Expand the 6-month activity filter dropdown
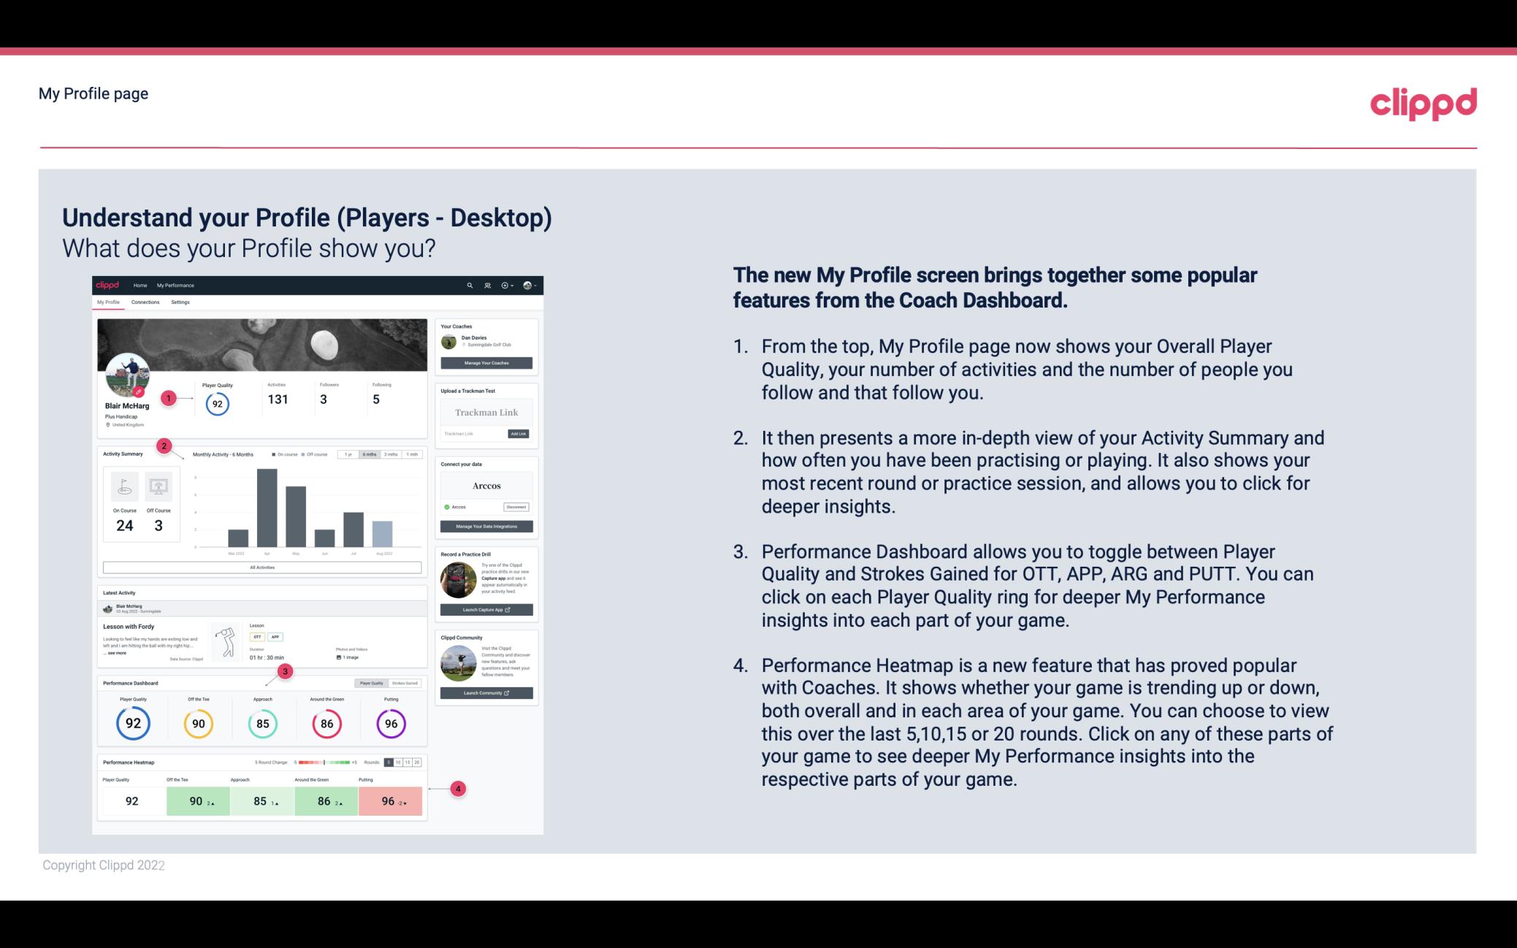Image resolution: width=1517 pixels, height=948 pixels. point(371,456)
